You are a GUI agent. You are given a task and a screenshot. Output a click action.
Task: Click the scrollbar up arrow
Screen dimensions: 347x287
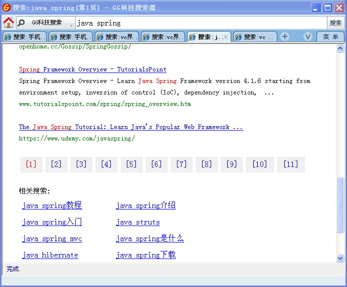point(340,48)
